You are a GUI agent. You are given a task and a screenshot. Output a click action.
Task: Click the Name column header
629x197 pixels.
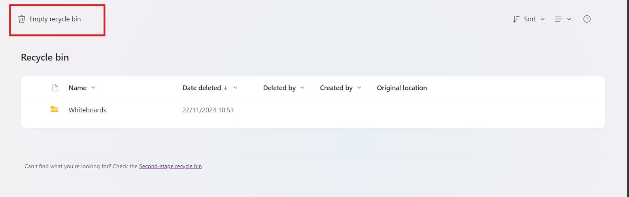(77, 88)
